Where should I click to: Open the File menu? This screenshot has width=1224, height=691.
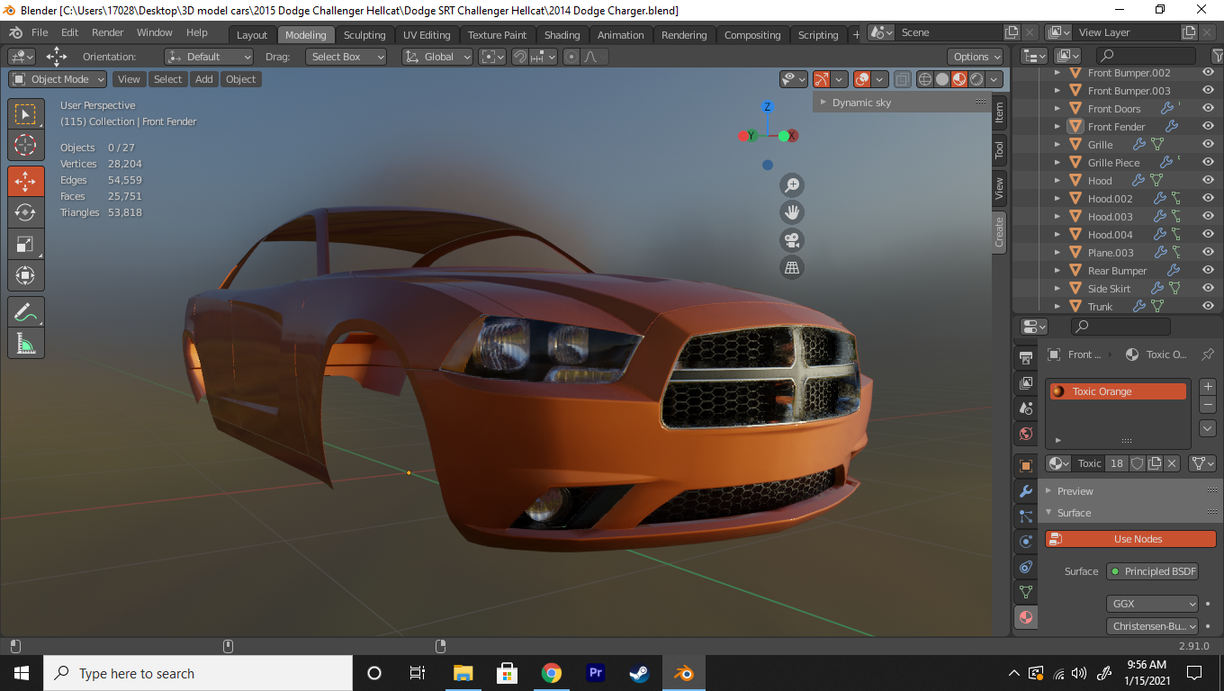pyautogui.click(x=40, y=32)
